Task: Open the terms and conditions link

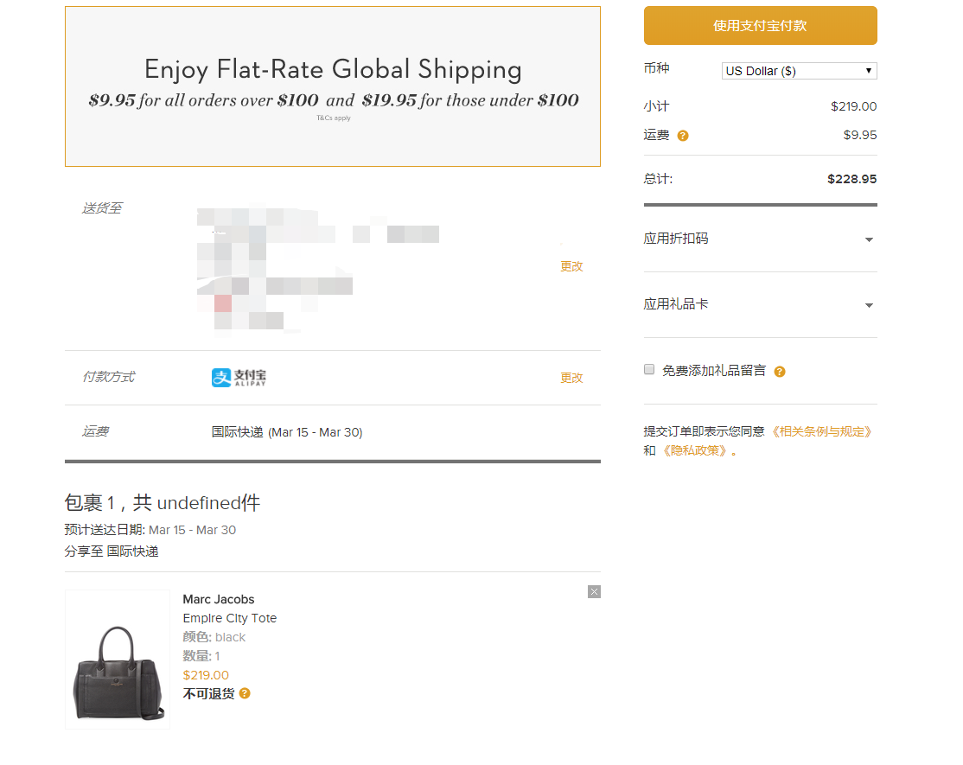Action: point(822,431)
